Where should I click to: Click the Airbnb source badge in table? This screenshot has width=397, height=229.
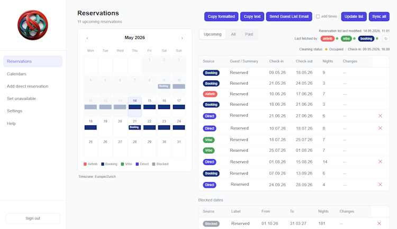tap(210, 94)
